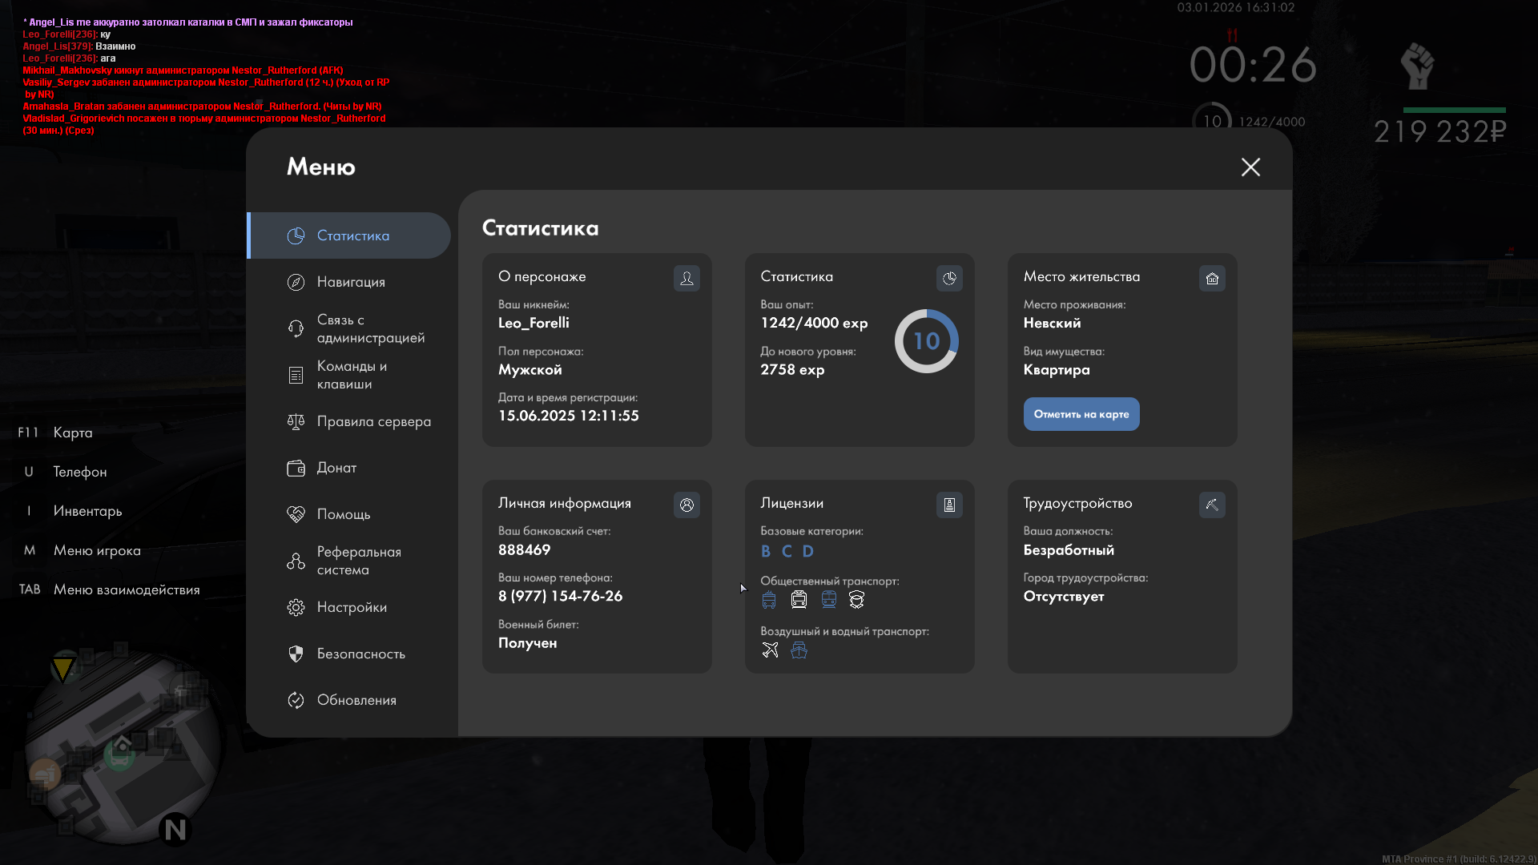
Task: Click the boat license icon
Action: coord(799,650)
